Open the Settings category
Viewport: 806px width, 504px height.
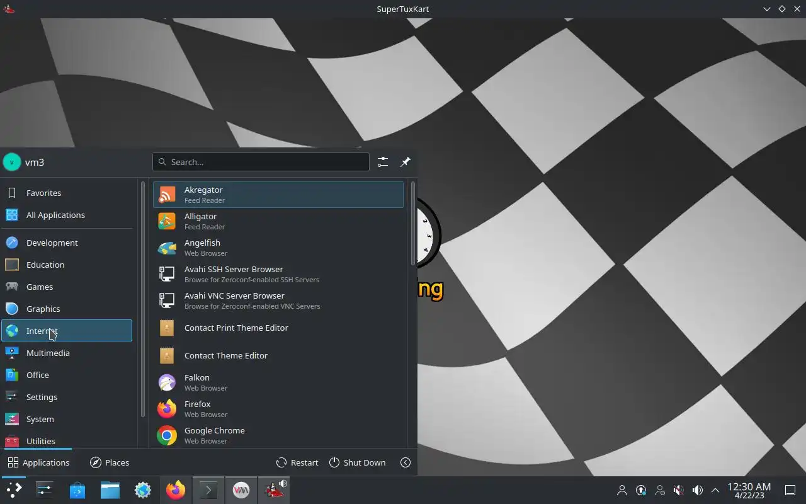click(67, 397)
